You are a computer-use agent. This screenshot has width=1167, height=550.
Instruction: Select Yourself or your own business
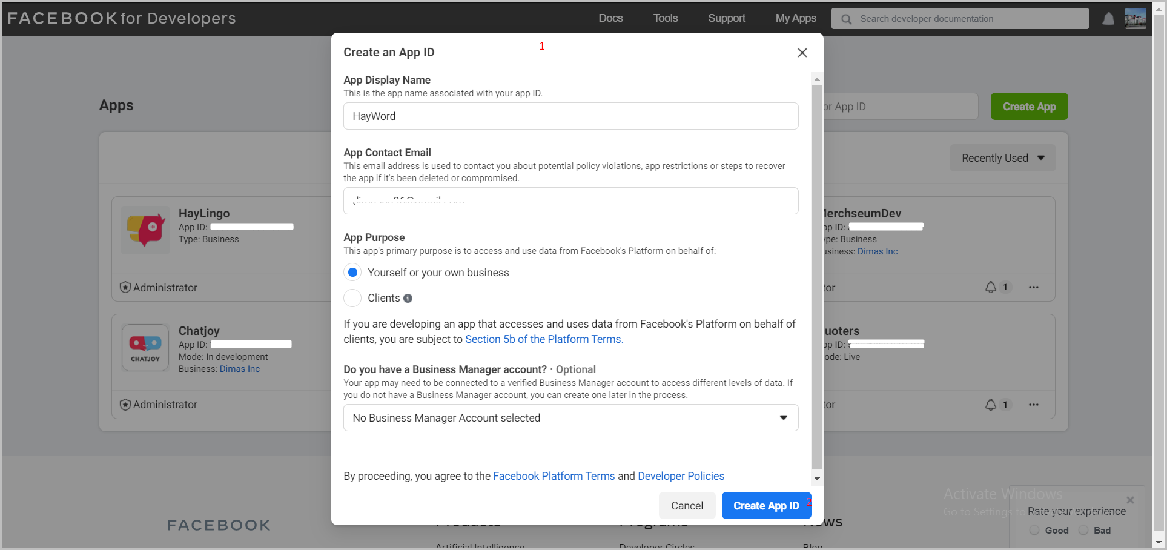352,273
